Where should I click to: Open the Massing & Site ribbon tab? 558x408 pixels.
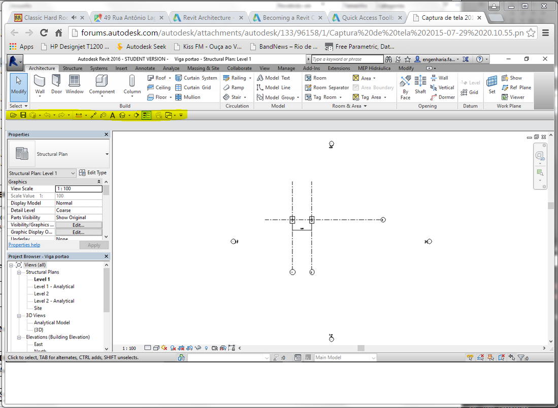(x=203, y=69)
